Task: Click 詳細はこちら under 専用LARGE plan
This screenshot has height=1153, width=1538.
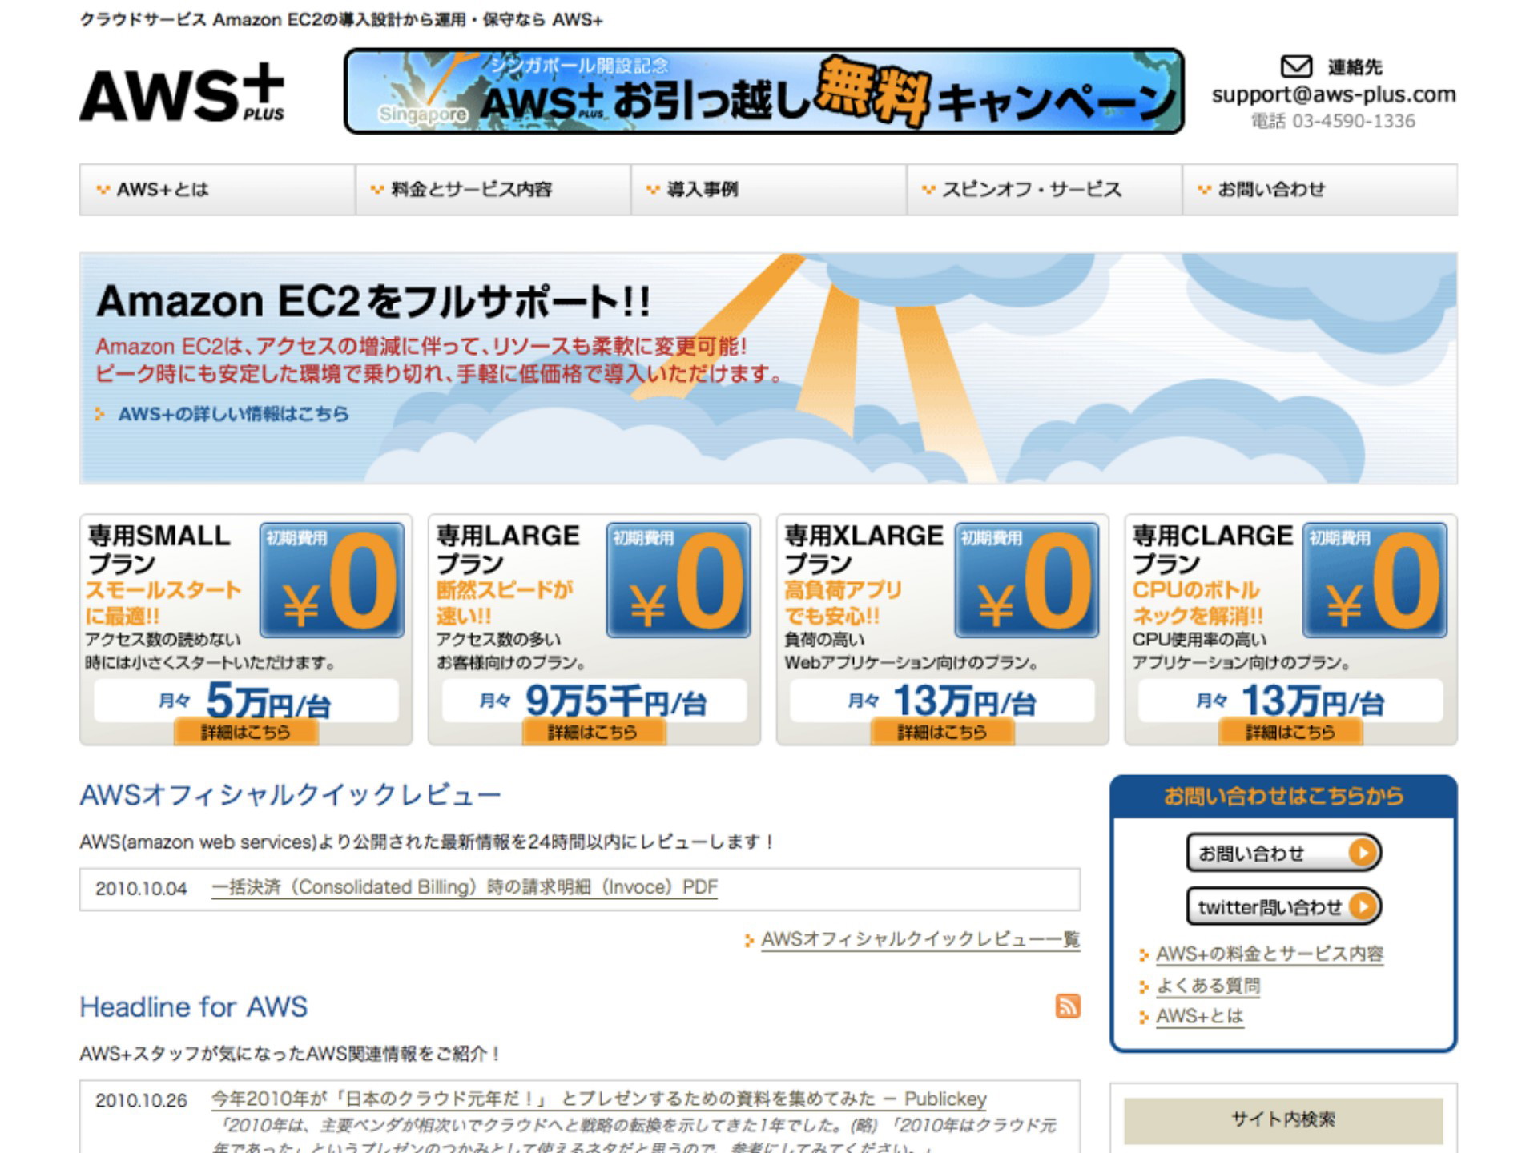Action: point(594,732)
